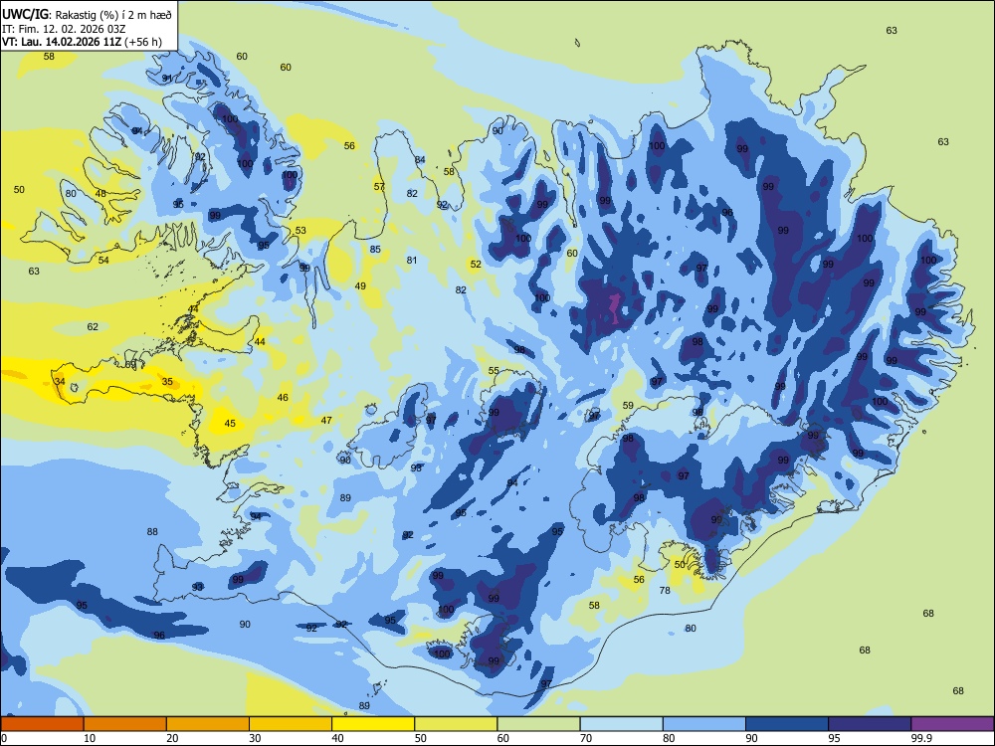This screenshot has width=995, height=746.
Task: Click the humidity value '62' on the map
Action: (x=93, y=326)
